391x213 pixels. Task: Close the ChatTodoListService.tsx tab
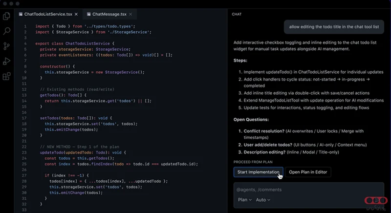76,14
